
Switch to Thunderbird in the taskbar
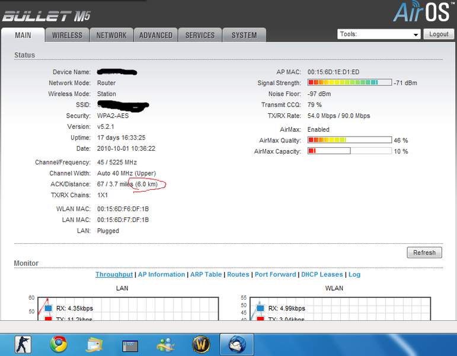pyautogui.click(x=237, y=345)
